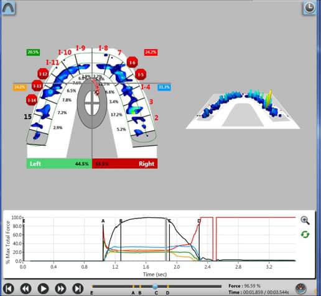This screenshot has width=321, height=296.
Task: Select the I-14 red tooth marker
Action: 32,101
